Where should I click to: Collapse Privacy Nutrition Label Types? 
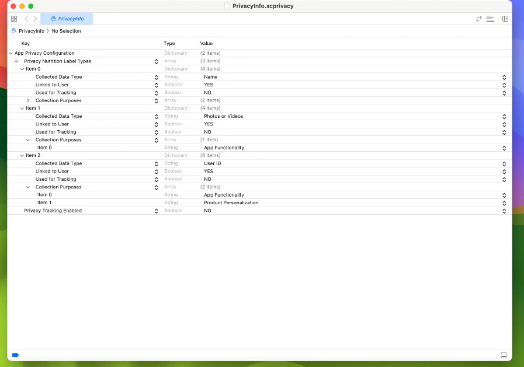(16, 61)
